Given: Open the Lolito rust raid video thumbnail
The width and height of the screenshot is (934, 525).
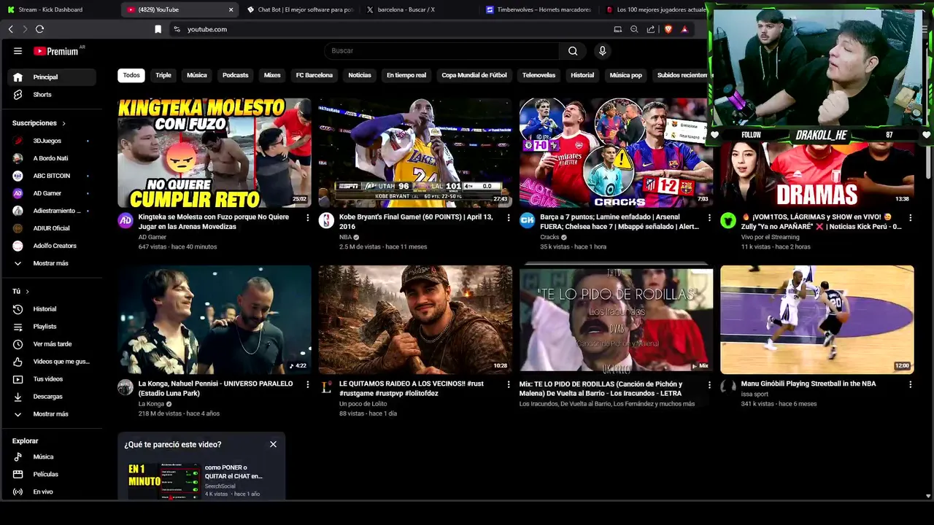Looking at the screenshot, I should (x=415, y=319).
